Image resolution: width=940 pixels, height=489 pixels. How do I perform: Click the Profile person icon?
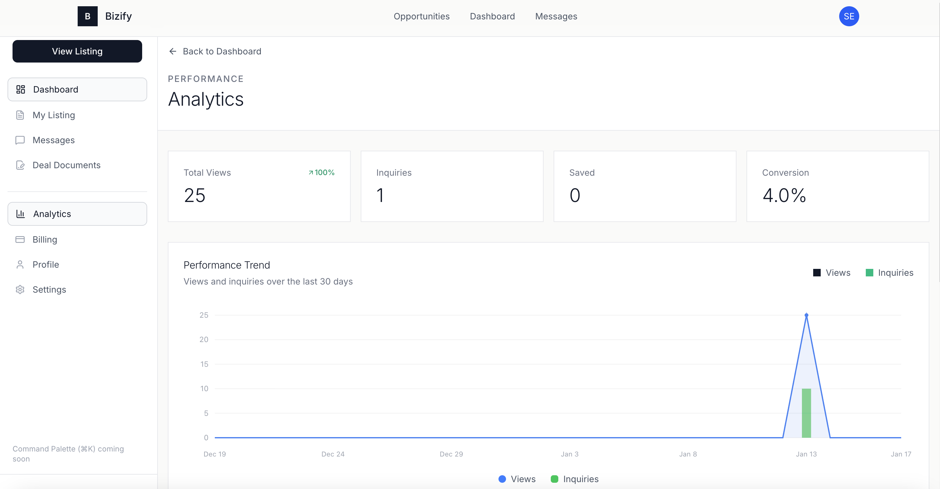20,264
